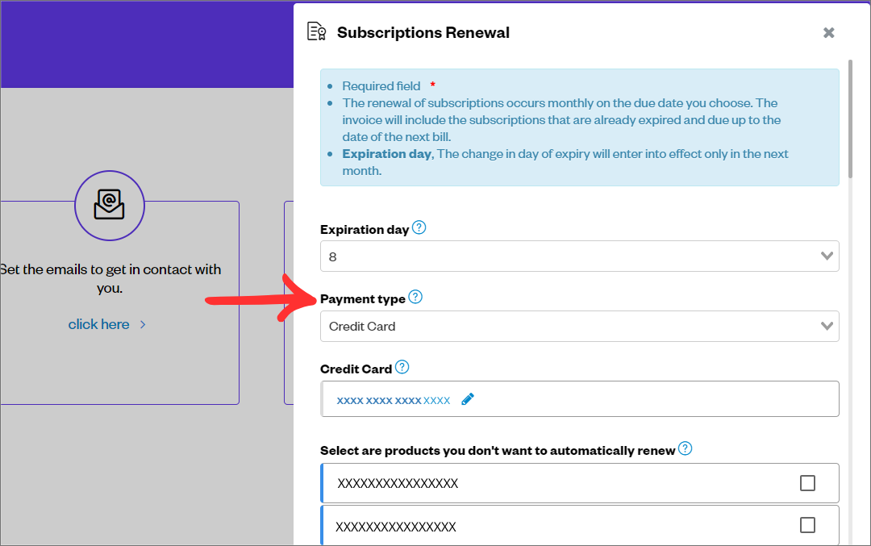This screenshot has width=871, height=546.
Task: Click the email envelope circle icon
Action: point(110,206)
